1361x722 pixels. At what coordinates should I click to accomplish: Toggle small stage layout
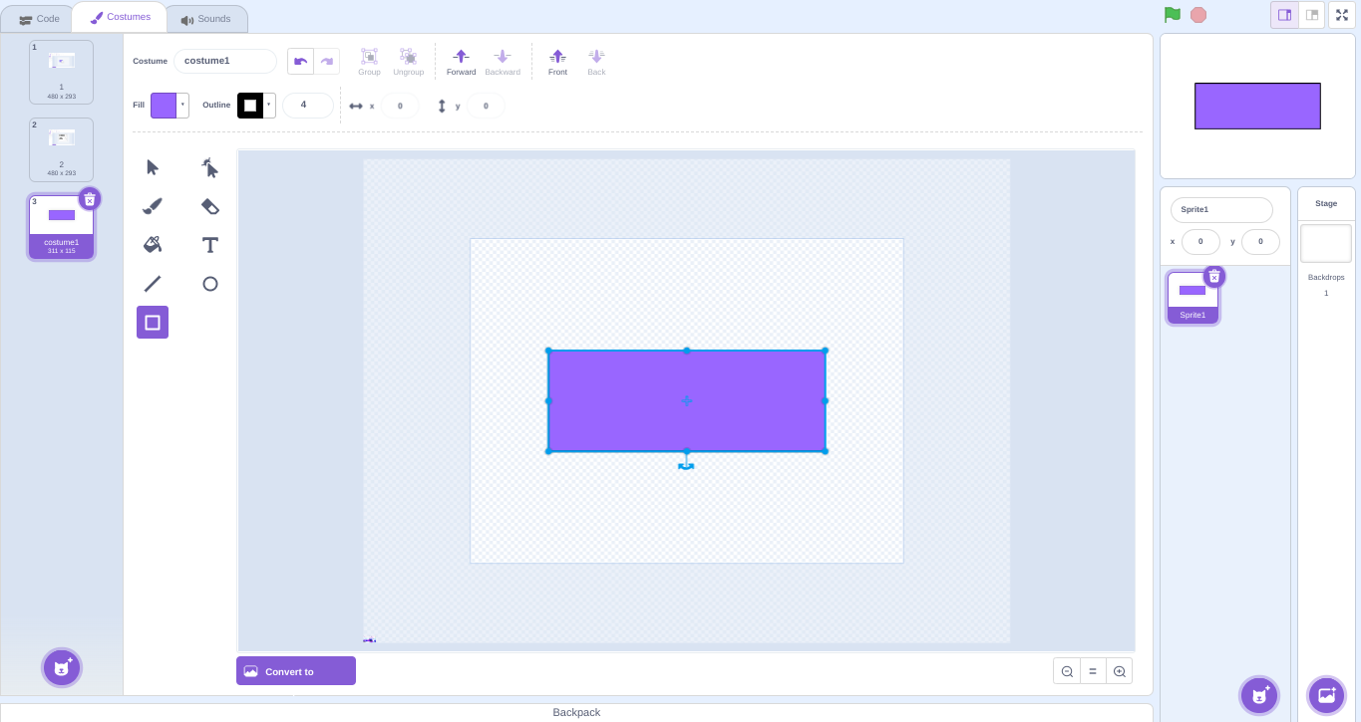[1284, 15]
